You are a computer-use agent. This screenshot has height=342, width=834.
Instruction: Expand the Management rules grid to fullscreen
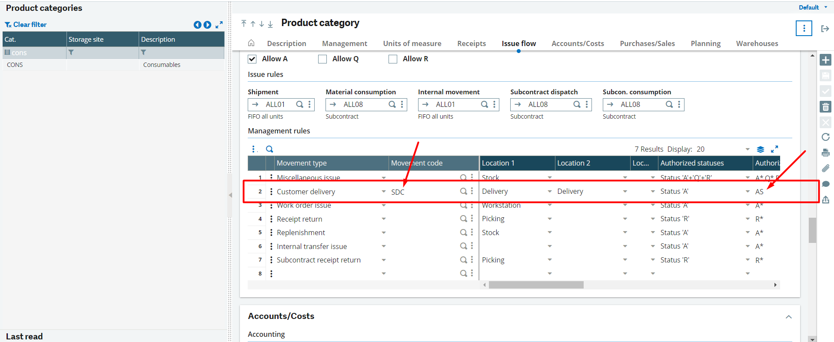tap(774, 149)
